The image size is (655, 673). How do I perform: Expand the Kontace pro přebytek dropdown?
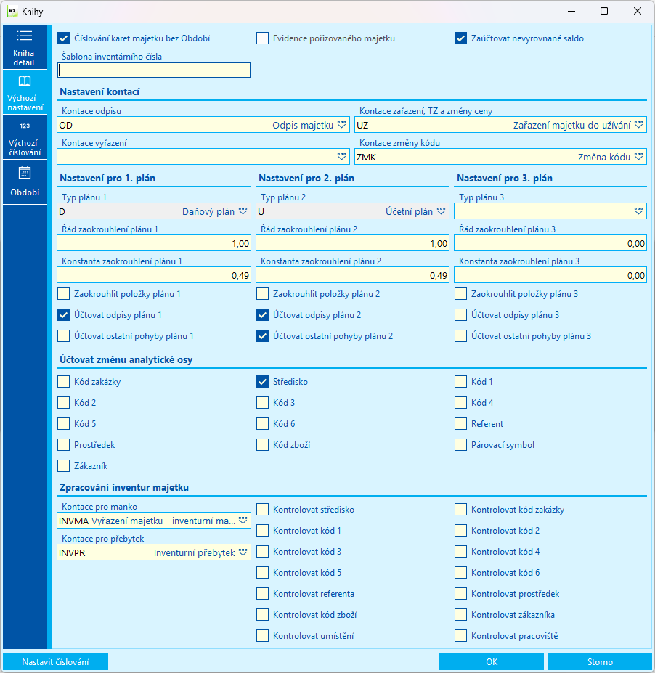(243, 552)
